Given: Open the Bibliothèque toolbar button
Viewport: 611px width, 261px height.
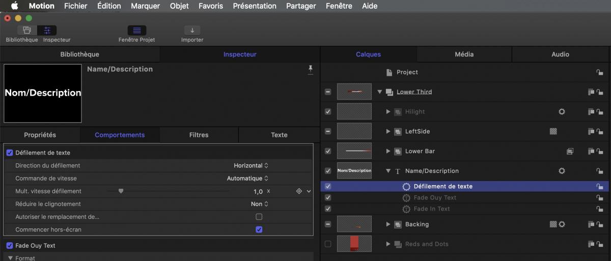Looking at the screenshot, I should 27,31.
